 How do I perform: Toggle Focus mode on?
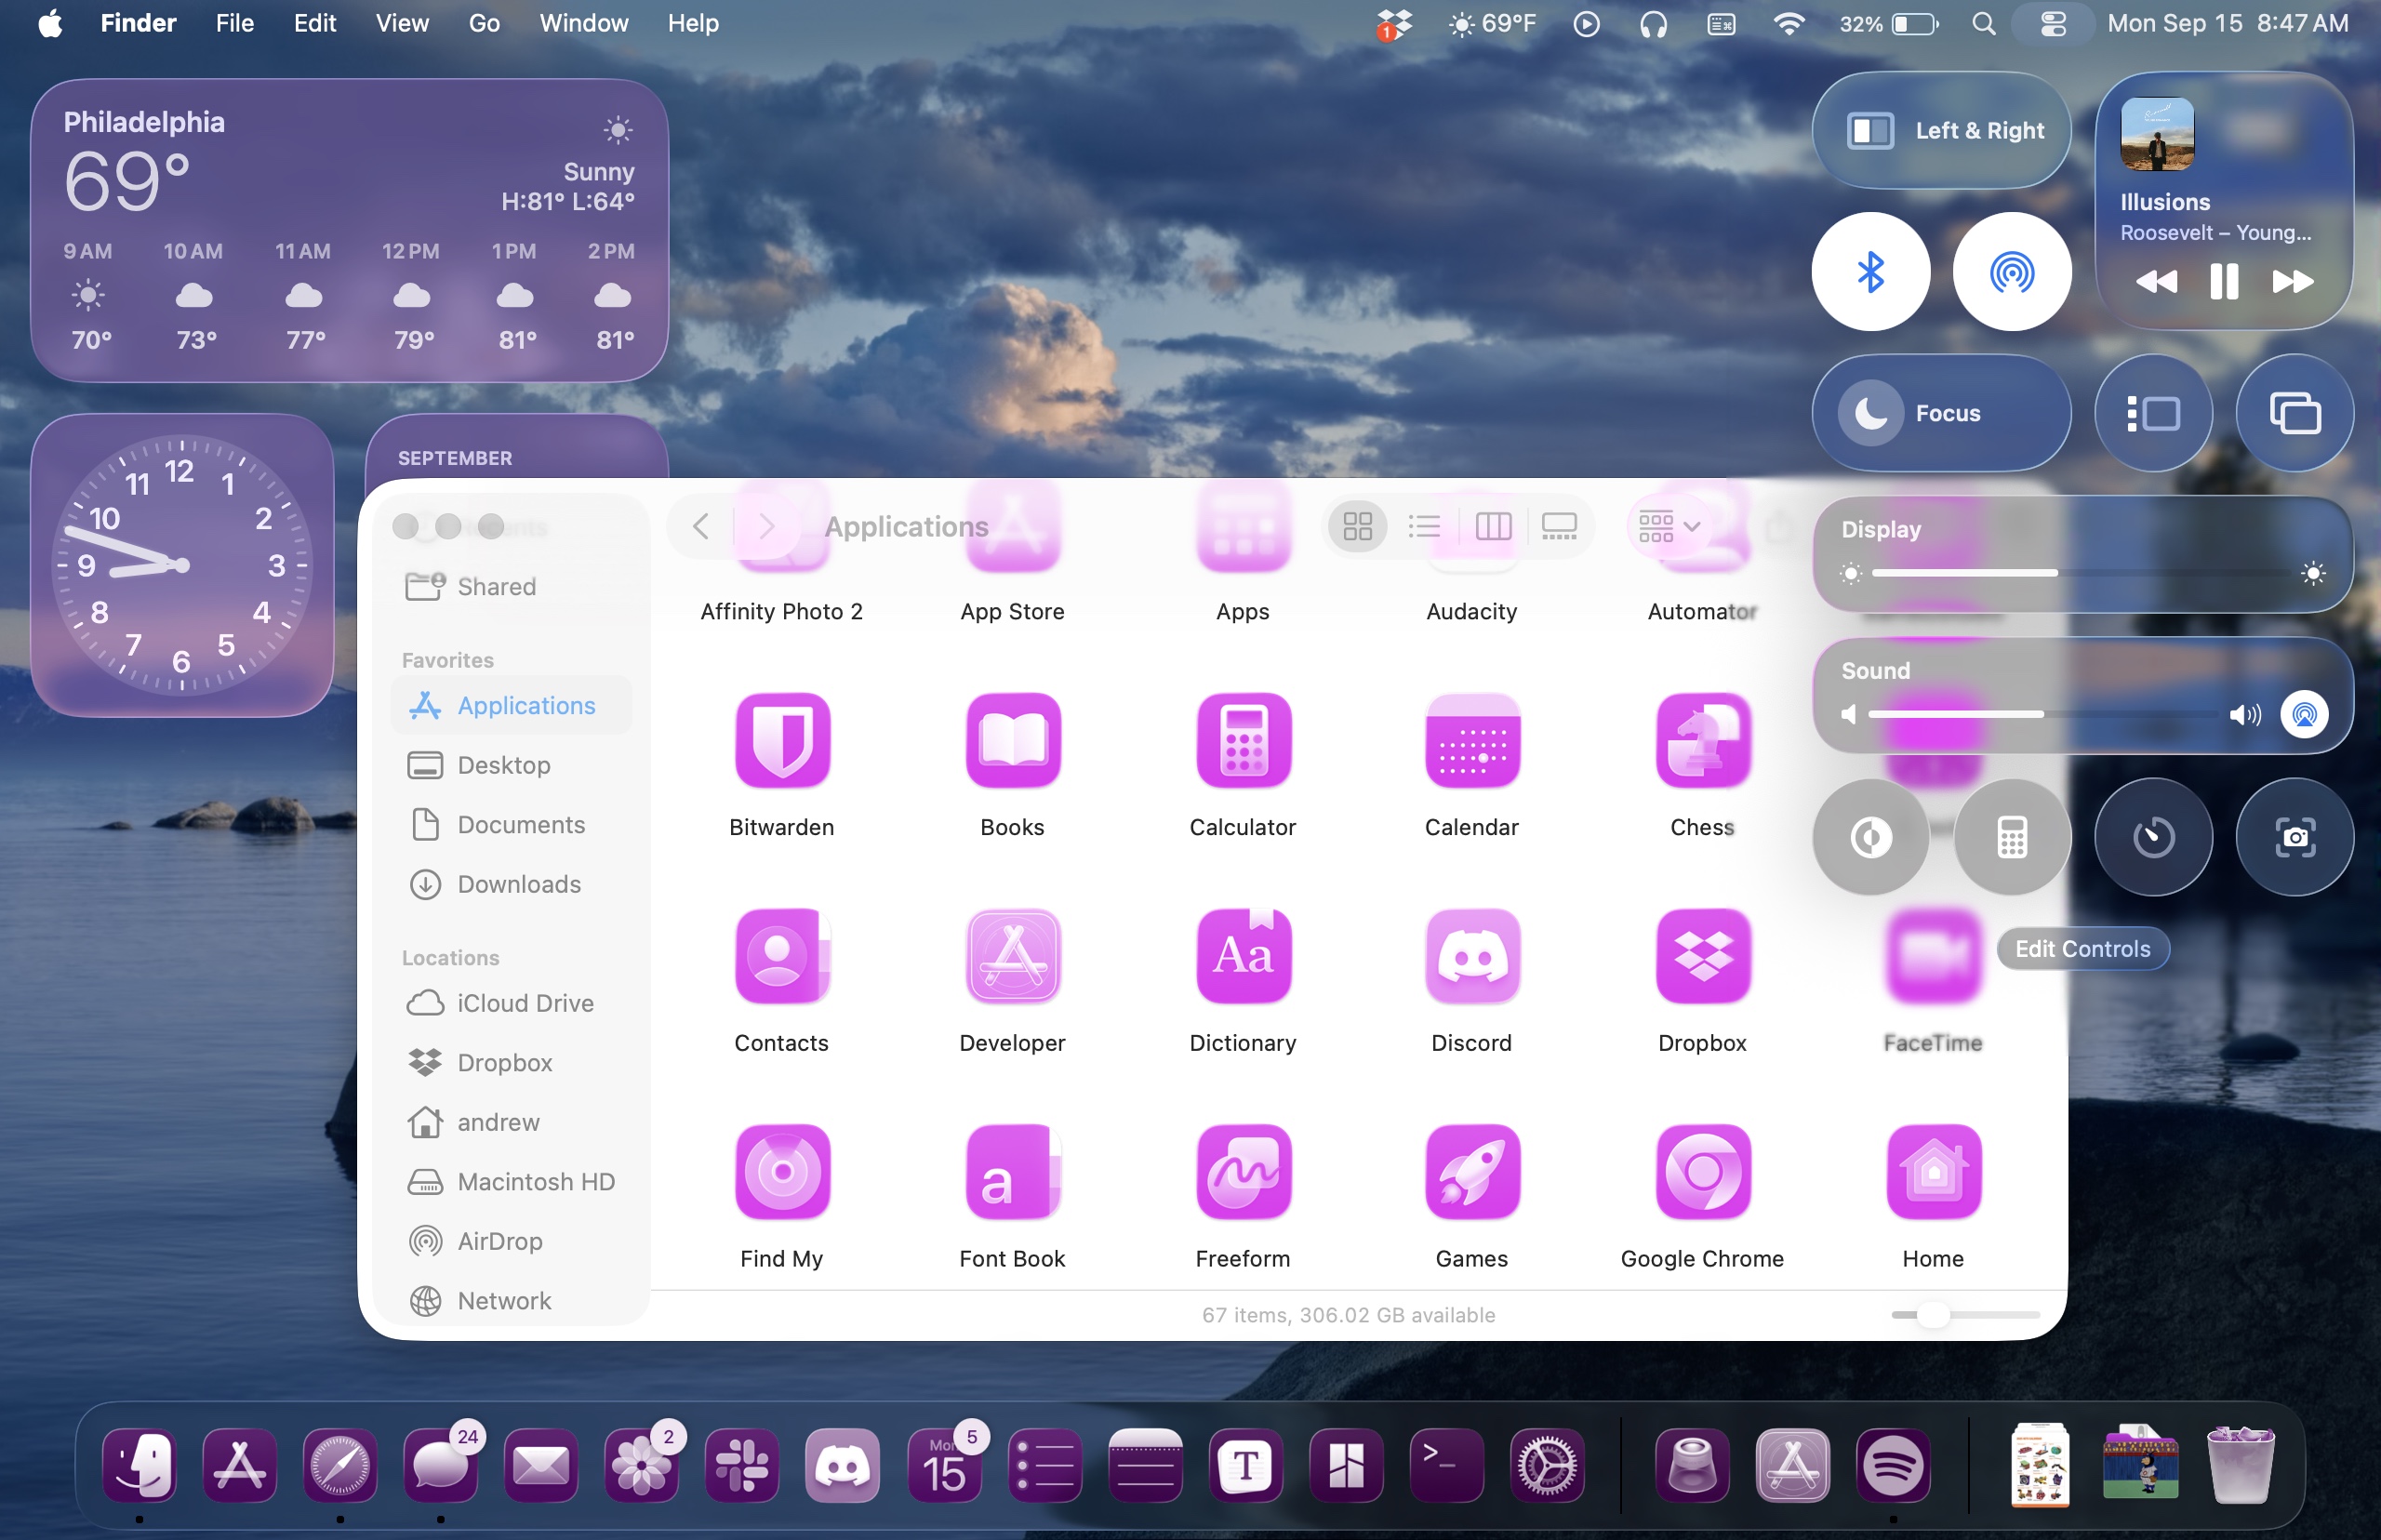(1940, 413)
